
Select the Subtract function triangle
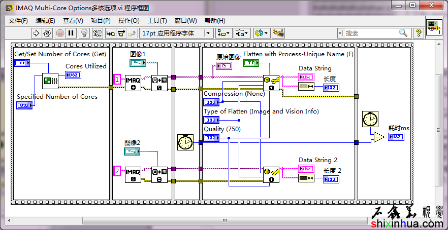click(380, 137)
